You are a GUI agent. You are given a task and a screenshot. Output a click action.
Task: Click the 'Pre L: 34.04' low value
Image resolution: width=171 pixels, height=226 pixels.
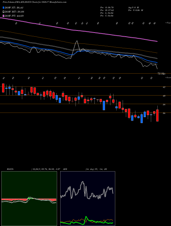point(107,13)
